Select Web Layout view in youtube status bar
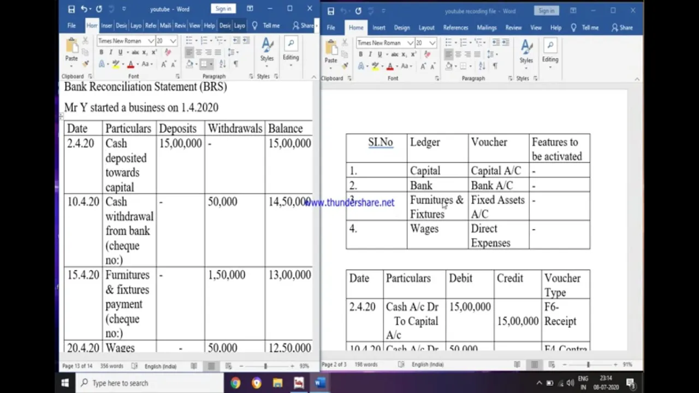 [229, 366]
